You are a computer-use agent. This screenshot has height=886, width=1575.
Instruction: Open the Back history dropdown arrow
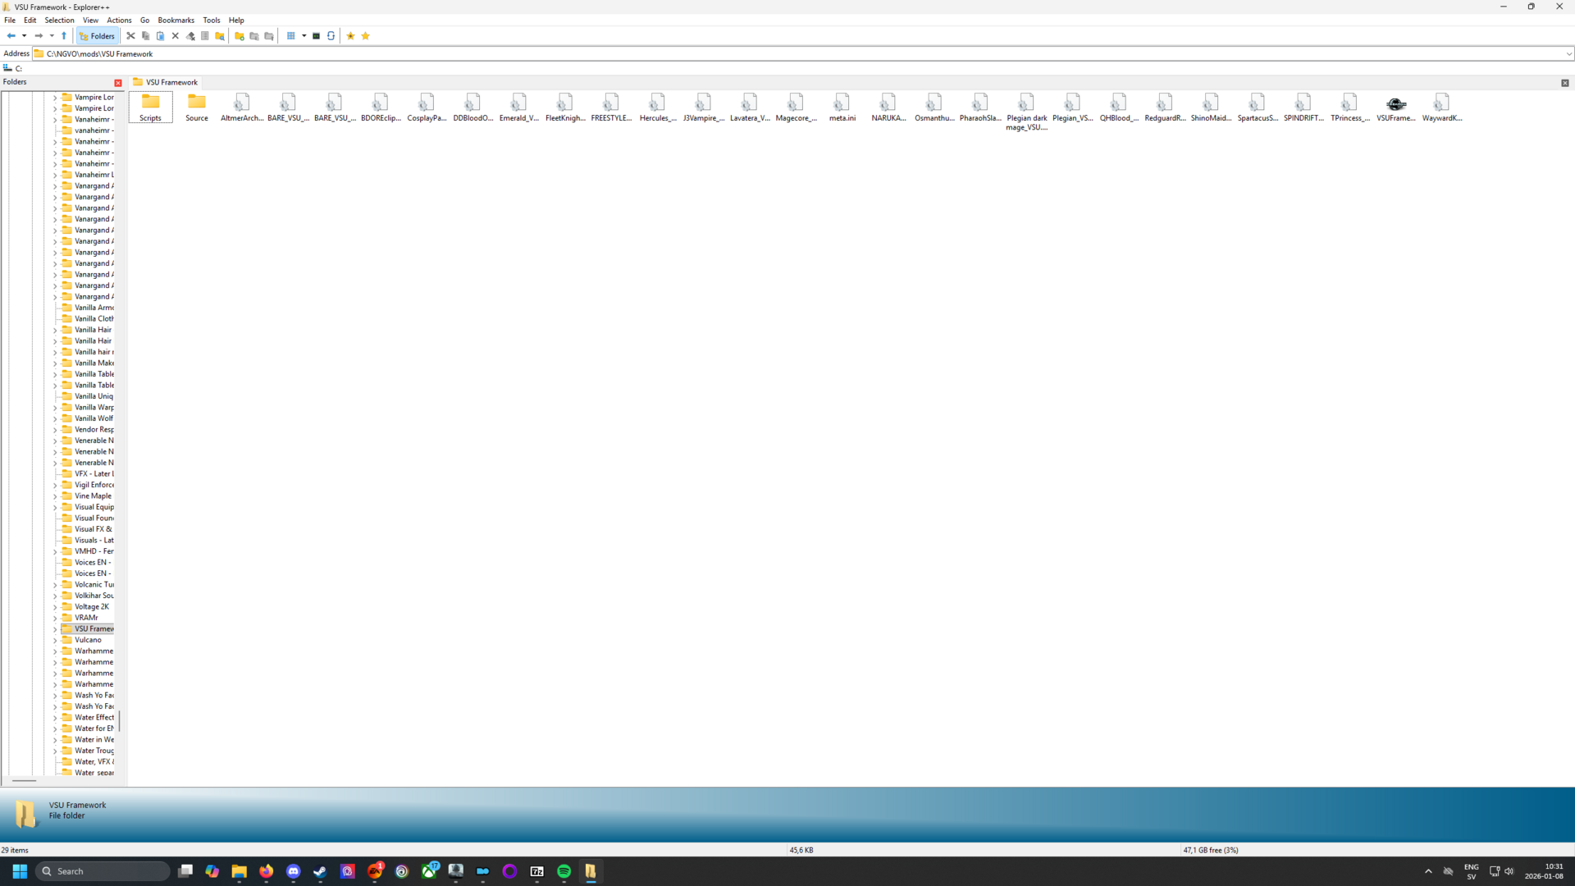25,36
